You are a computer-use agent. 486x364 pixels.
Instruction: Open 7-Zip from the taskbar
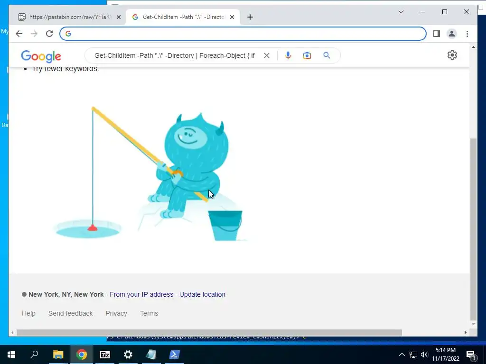pos(105,355)
